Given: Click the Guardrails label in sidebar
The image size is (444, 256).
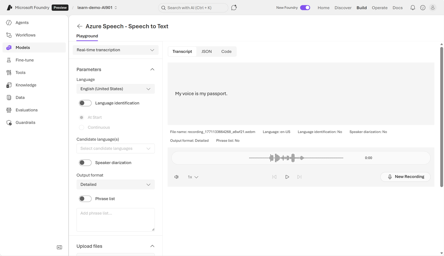Looking at the screenshot, I should click(26, 122).
